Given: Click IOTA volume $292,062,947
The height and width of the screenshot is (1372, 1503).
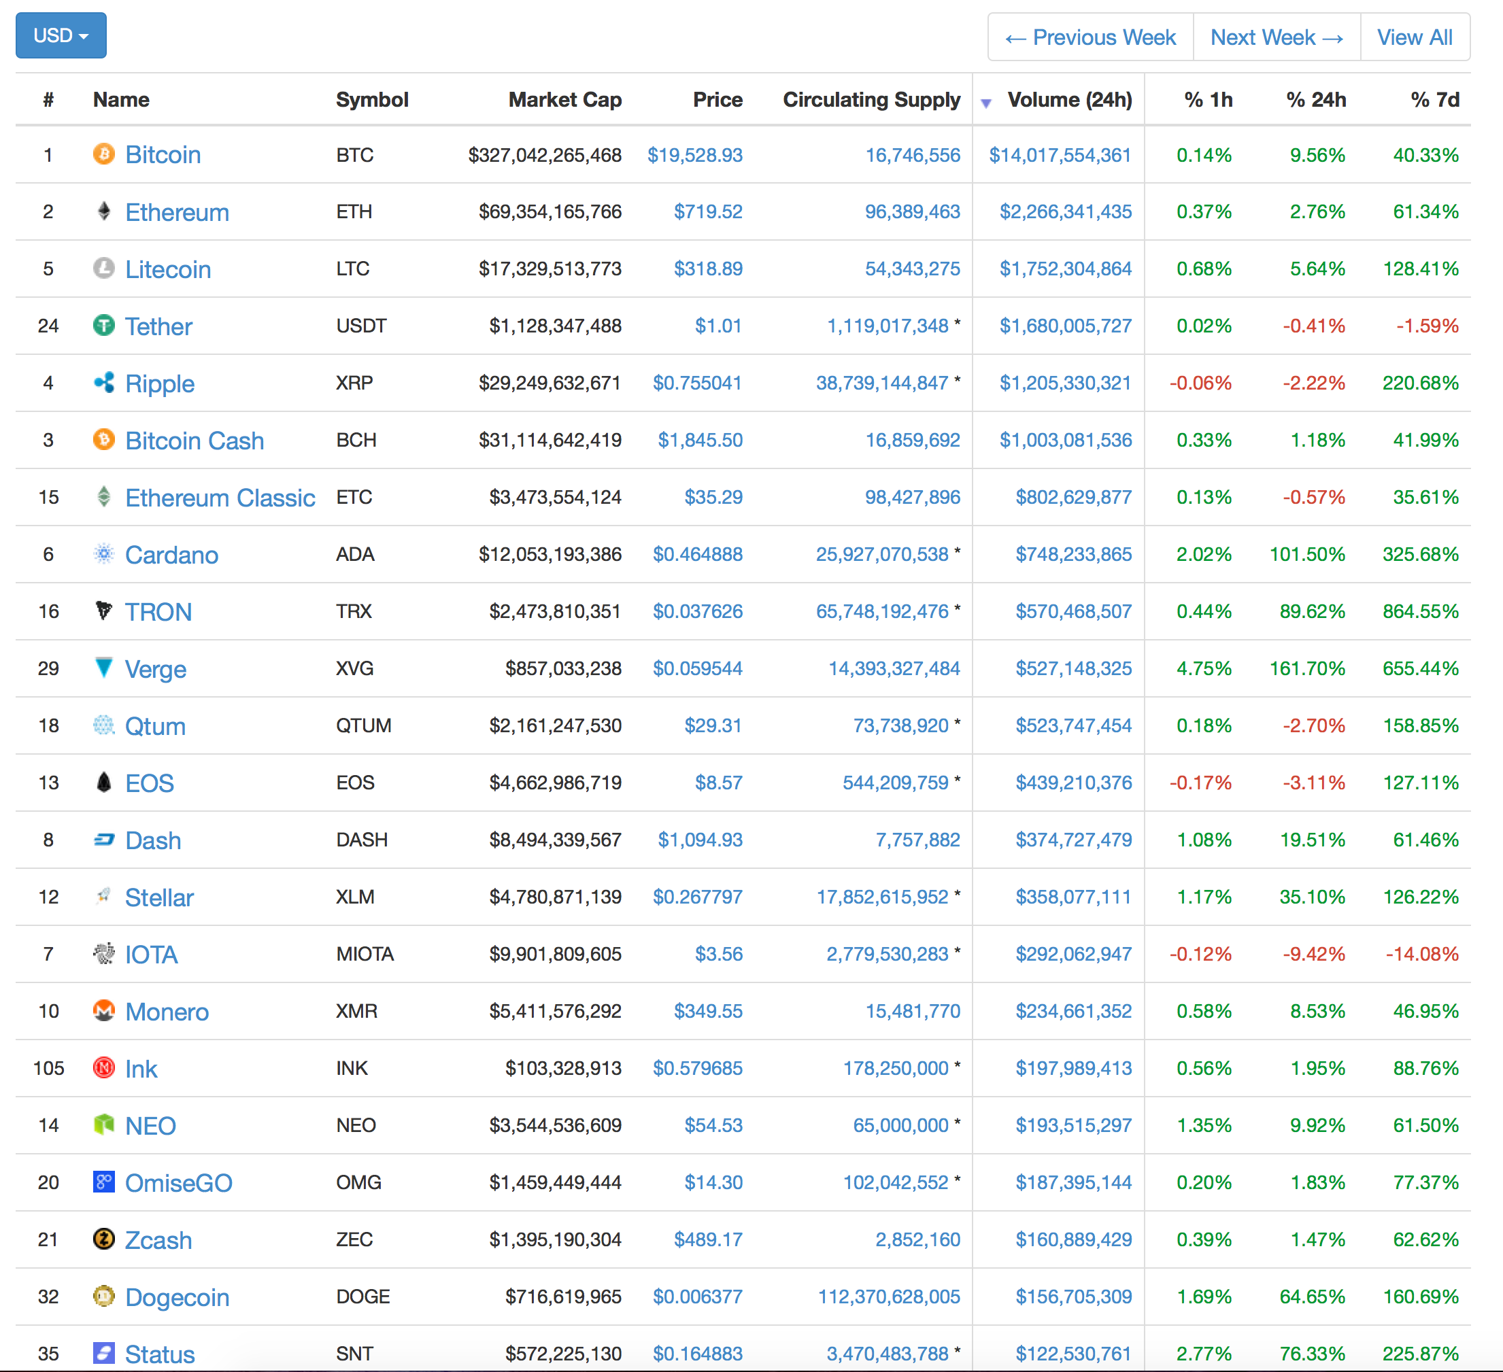Looking at the screenshot, I should pos(1074,954).
